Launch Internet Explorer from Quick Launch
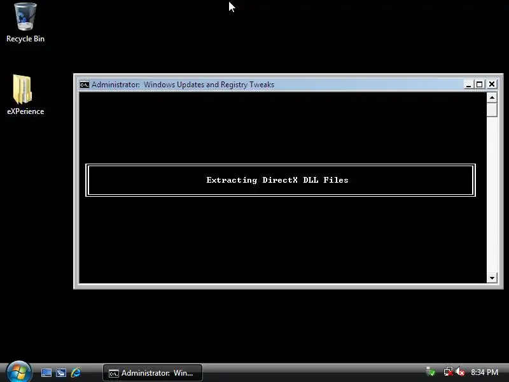 click(76, 372)
